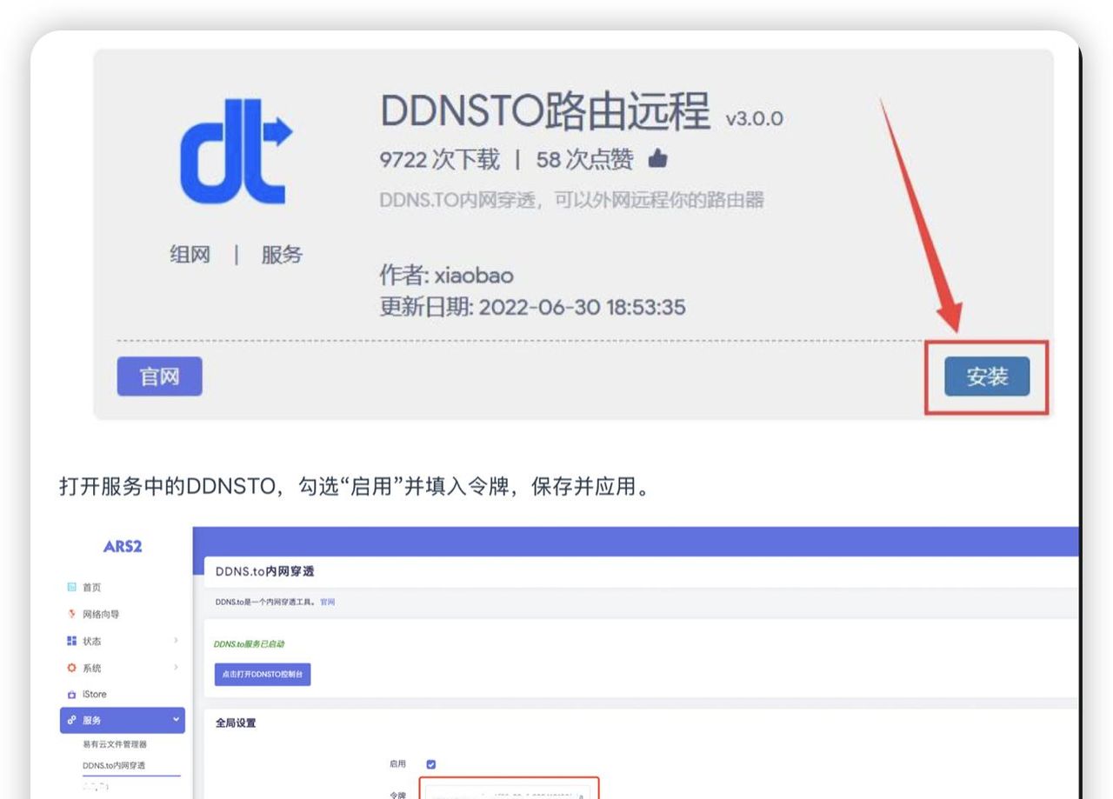
Task: Click the DDNSTO dt app logo
Action: 236,151
